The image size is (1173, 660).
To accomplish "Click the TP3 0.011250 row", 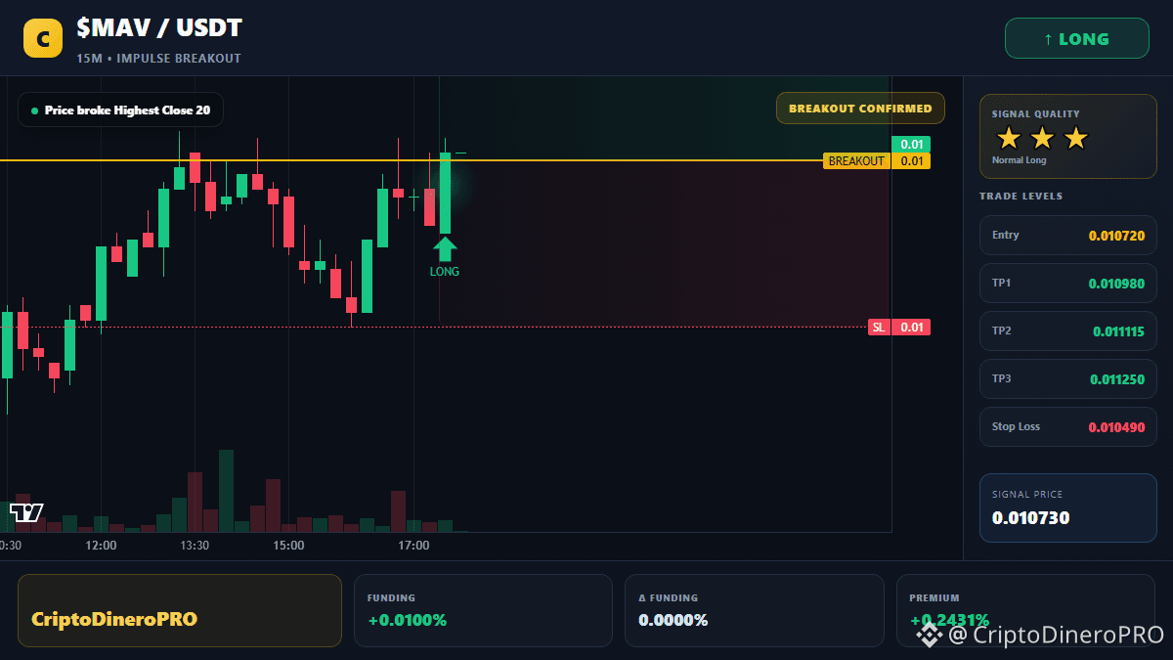I will [1068, 379].
